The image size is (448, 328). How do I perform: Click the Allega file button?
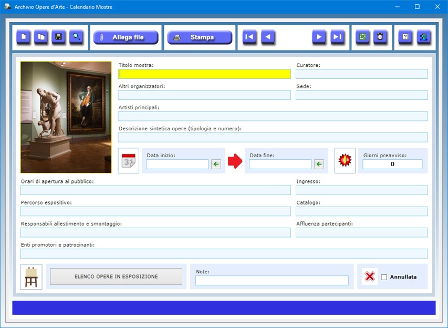pos(126,37)
